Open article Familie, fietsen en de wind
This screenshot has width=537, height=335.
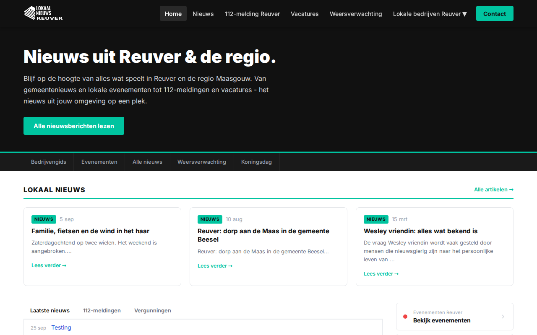90,231
